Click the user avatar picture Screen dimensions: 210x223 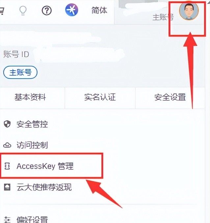click(x=189, y=11)
